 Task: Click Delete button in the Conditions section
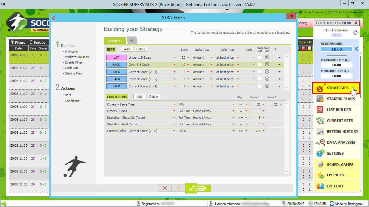tap(154, 97)
